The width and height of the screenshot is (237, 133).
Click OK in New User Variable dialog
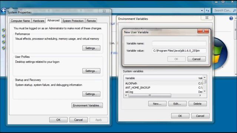click(x=176, y=59)
